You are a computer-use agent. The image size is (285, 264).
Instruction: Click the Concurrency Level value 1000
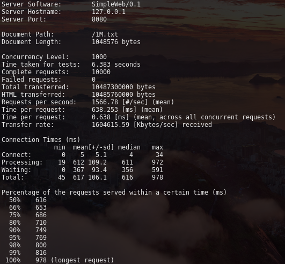[x=99, y=57]
